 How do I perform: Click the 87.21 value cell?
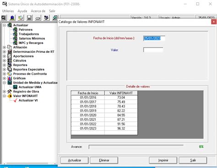121,120
